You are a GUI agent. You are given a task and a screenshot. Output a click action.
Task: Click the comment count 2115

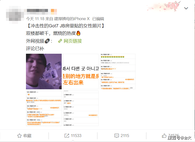(125, 136)
